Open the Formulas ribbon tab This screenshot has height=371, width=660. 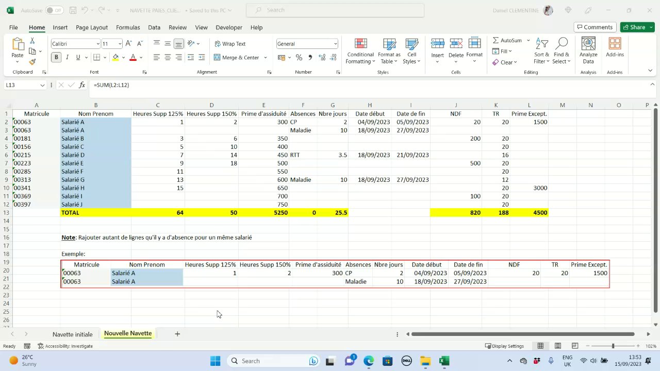[128, 27]
